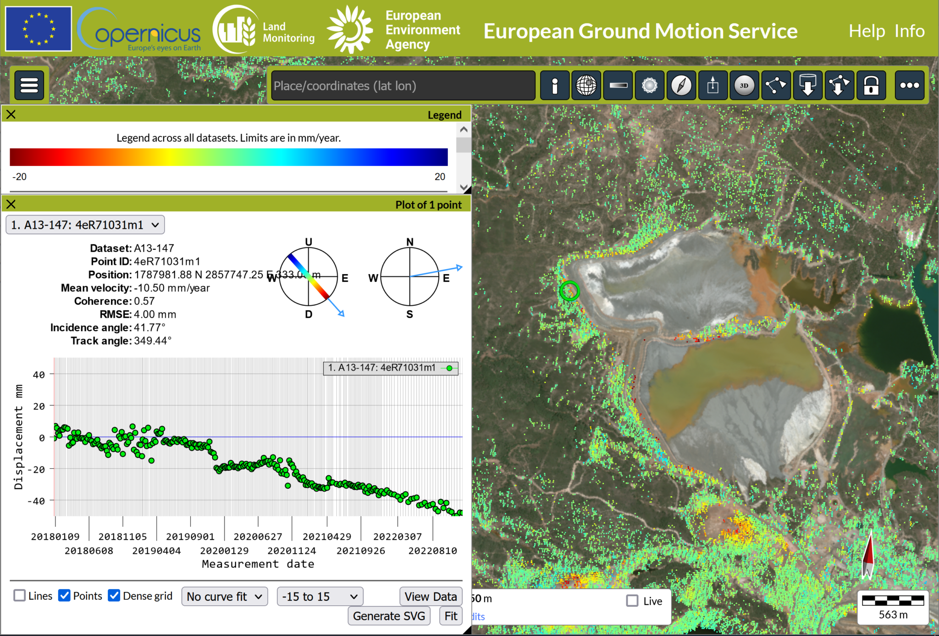The image size is (939, 636).
Task: Click the velocity legend color bar
Action: [x=228, y=157]
